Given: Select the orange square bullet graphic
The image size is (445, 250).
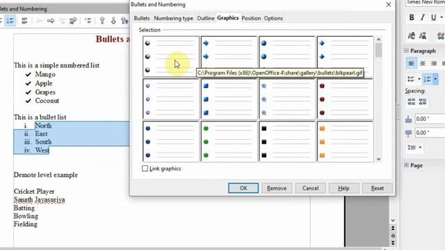Looking at the screenshot, I should pos(345,142).
